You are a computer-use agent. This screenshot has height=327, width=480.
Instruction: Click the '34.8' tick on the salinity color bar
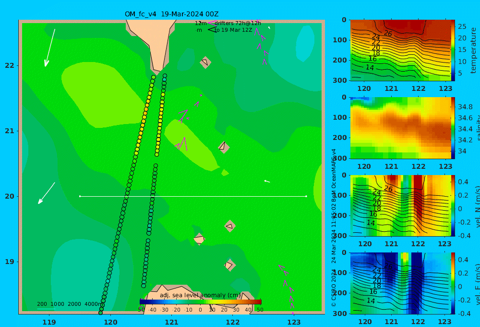click(x=465, y=107)
